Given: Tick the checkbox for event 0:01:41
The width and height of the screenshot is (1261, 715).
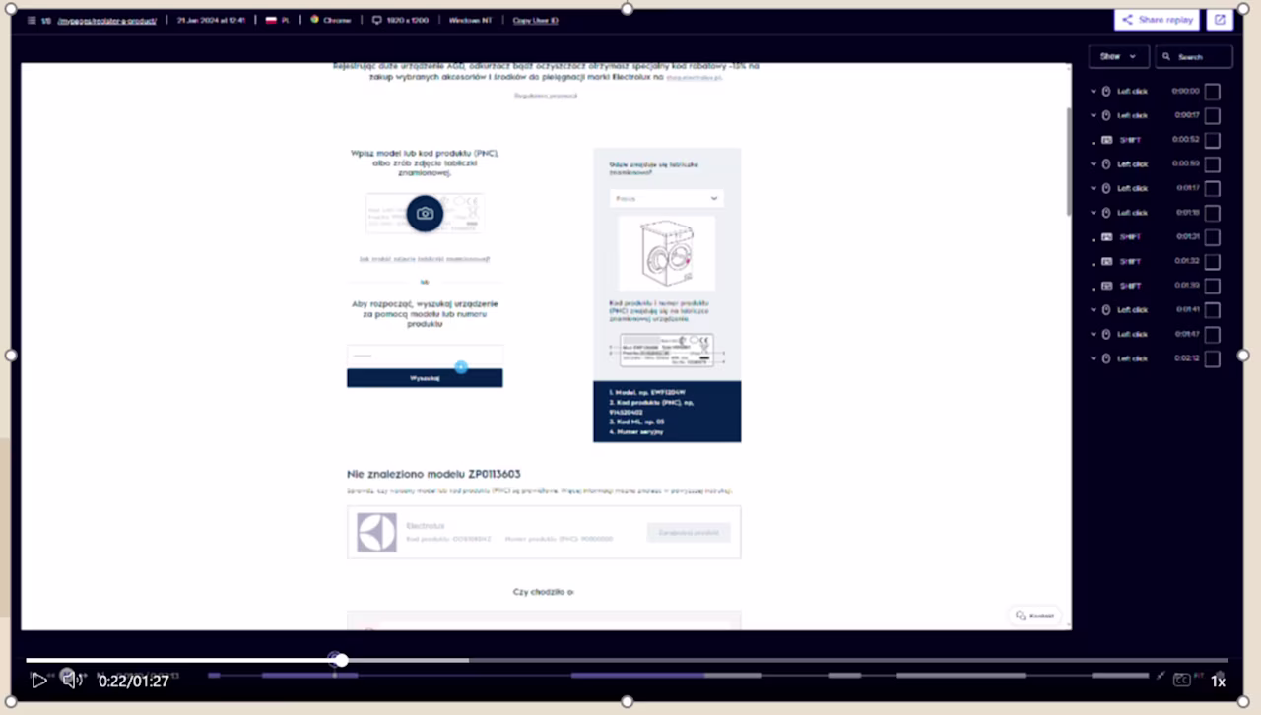Looking at the screenshot, I should 1213,310.
